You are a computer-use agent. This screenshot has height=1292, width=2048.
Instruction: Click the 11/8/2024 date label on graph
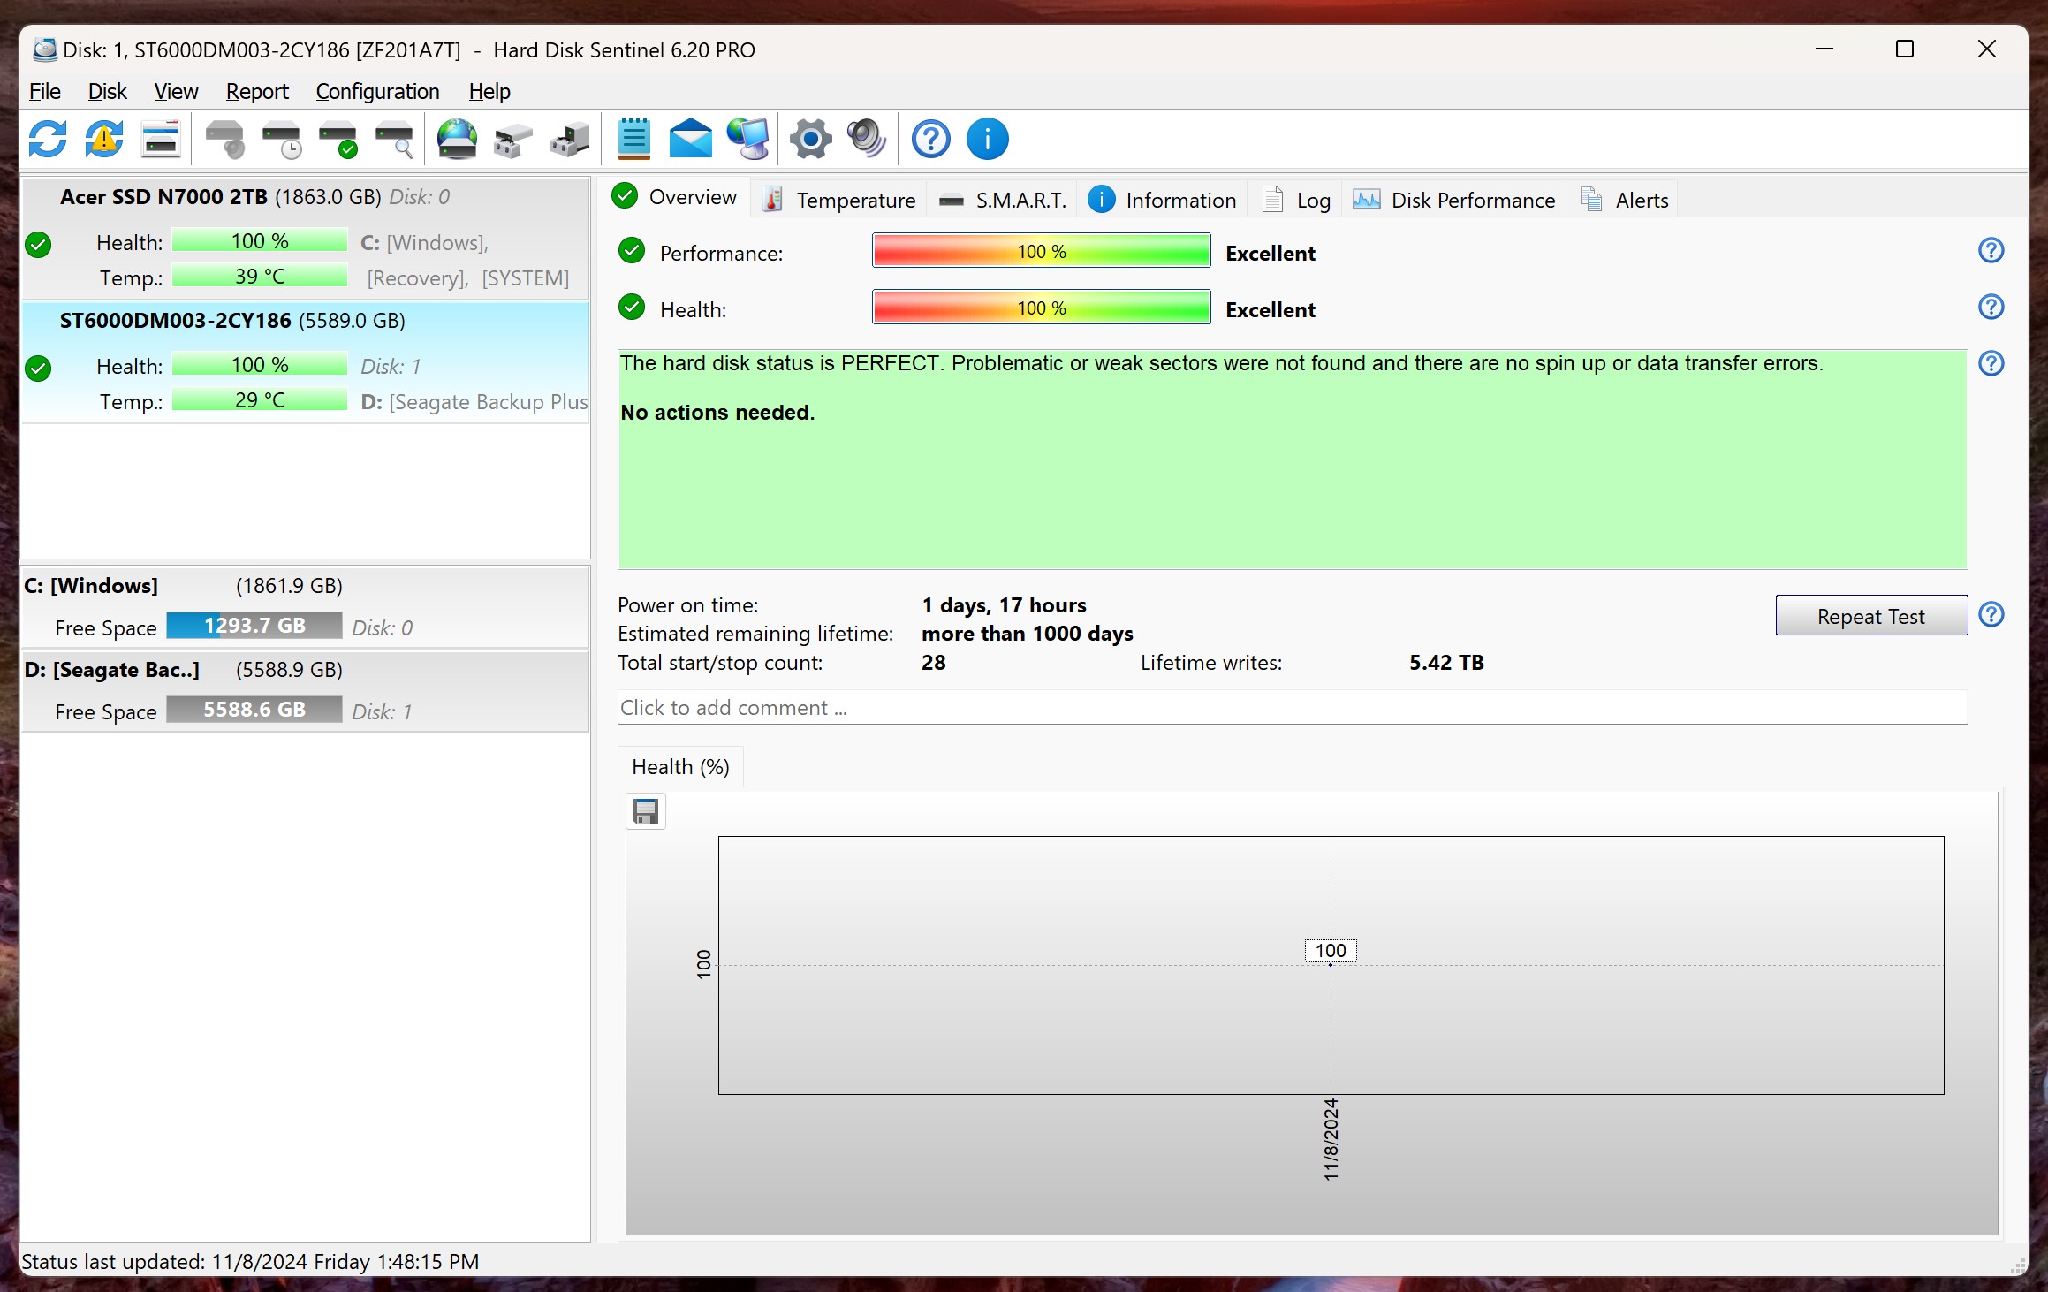coord(1331,1140)
